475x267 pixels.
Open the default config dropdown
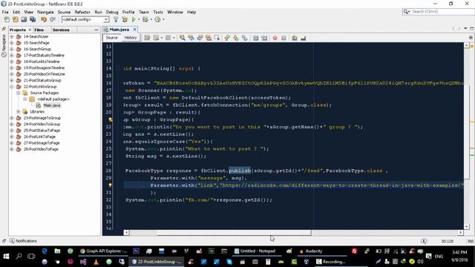coord(106,20)
